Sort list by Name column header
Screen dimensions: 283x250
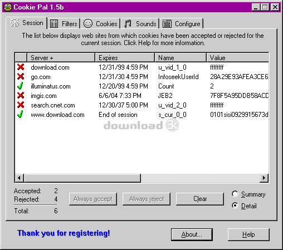coord(180,57)
